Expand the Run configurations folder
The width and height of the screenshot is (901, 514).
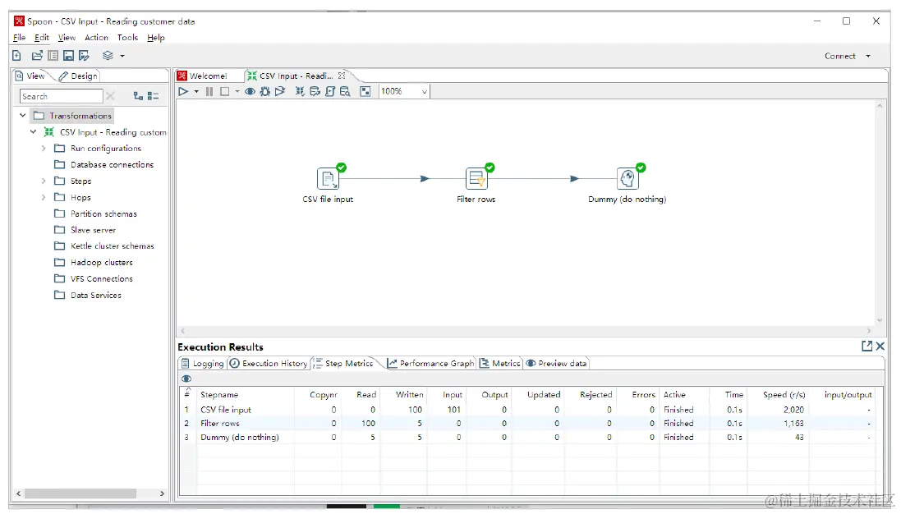(x=43, y=148)
